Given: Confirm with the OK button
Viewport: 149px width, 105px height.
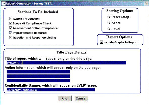Looking at the screenshot, I should pos(65,98).
